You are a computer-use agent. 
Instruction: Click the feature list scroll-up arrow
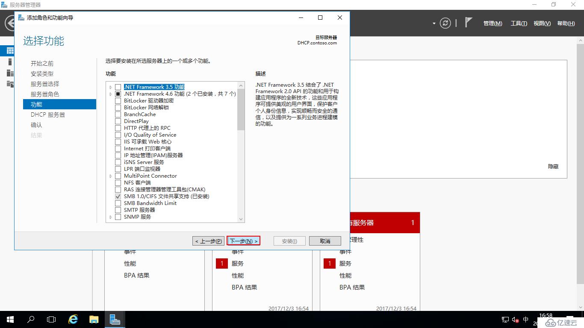(241, 85)
